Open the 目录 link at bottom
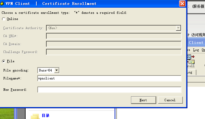 coord(46,116)
